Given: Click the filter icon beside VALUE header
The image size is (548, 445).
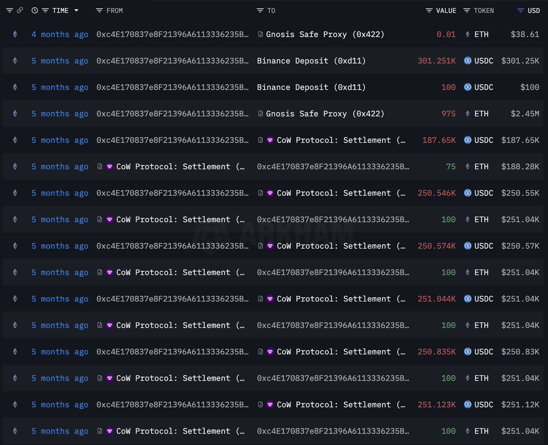Looking at the screenshot, I should coord(429,11).
